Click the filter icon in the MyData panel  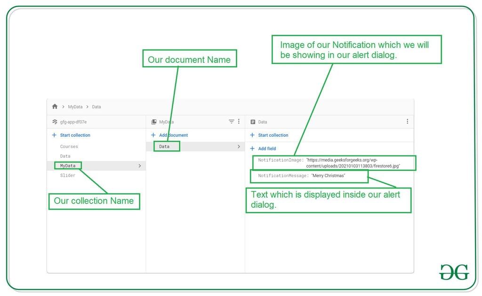pos(231,121)
